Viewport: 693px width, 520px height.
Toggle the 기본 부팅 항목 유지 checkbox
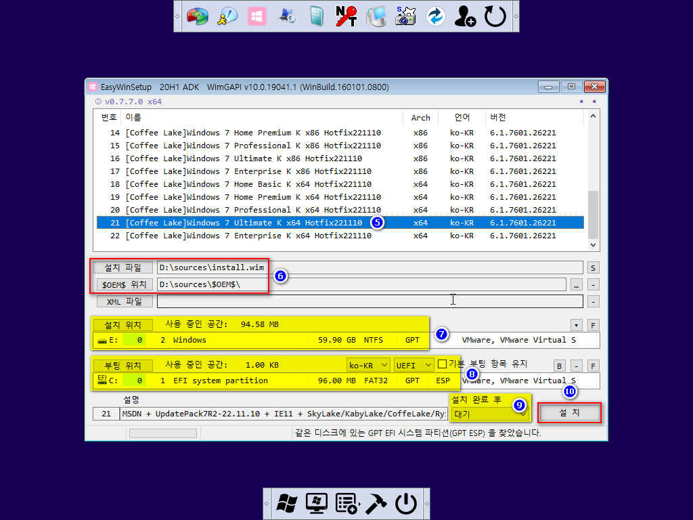pyautogui.click(x=442, y=364)
